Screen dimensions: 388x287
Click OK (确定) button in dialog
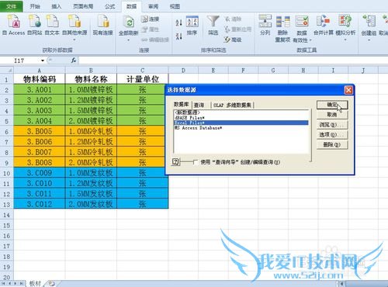click(x=332, y=105)
